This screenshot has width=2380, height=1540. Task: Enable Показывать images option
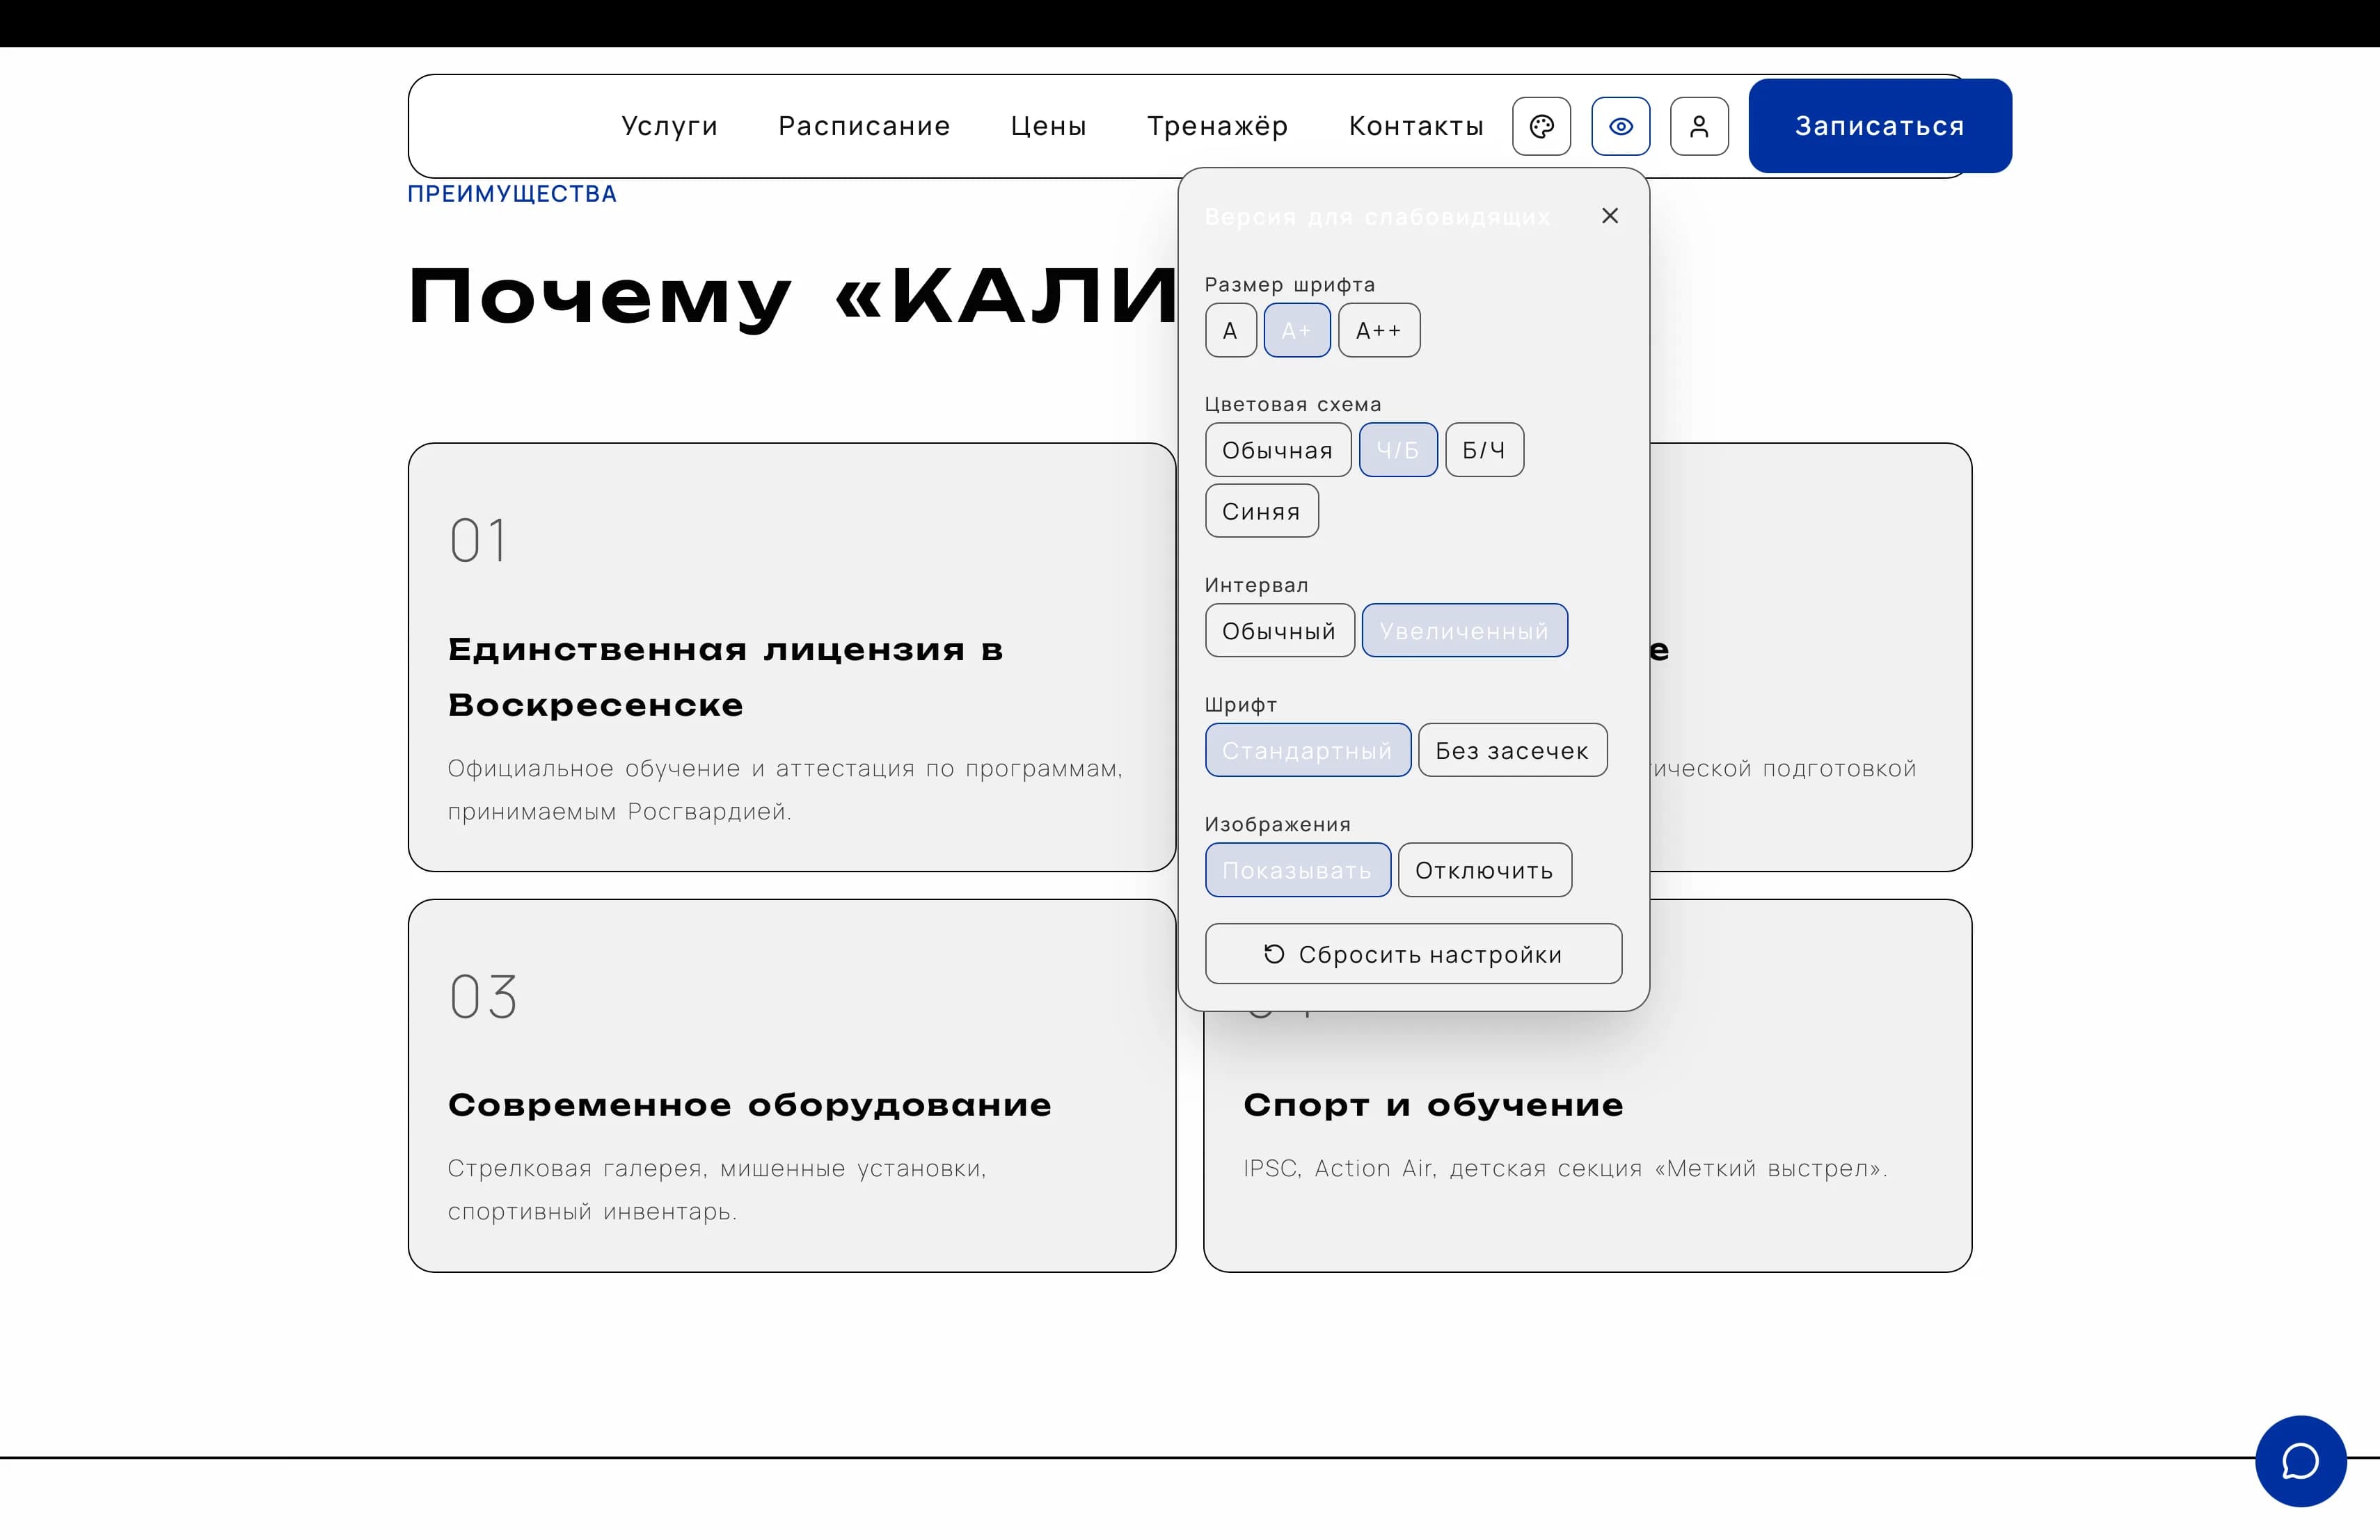pos(1297,870)
